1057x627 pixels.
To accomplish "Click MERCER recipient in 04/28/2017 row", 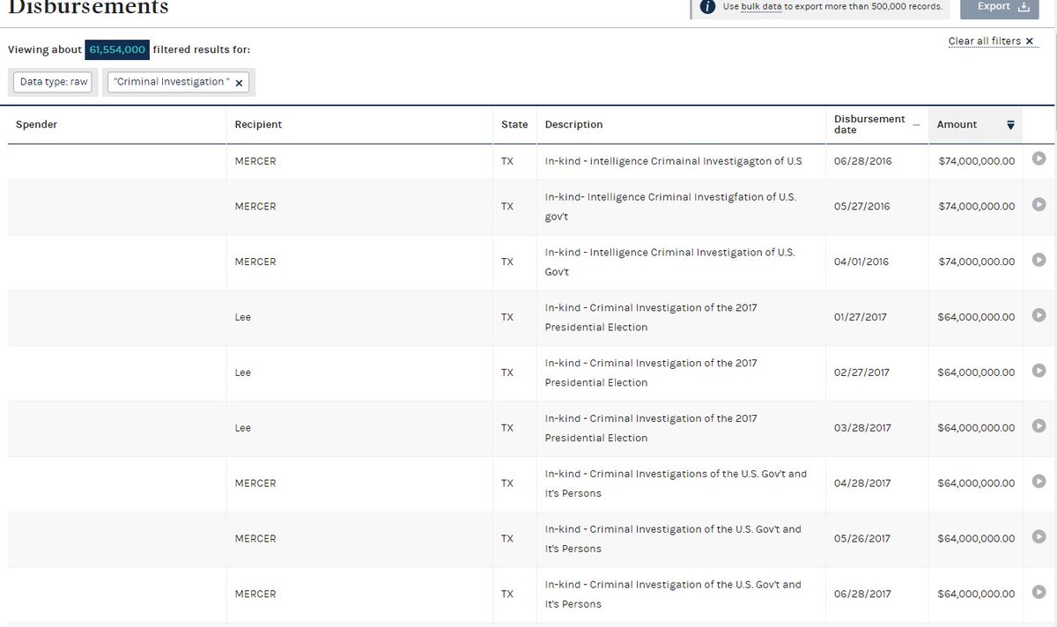I will (255, 484).
